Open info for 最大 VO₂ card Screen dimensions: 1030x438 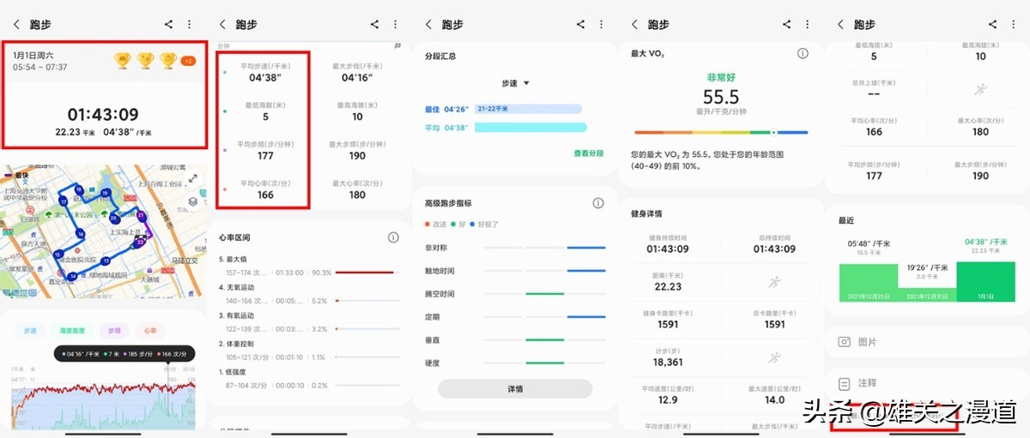coord(803,53)
